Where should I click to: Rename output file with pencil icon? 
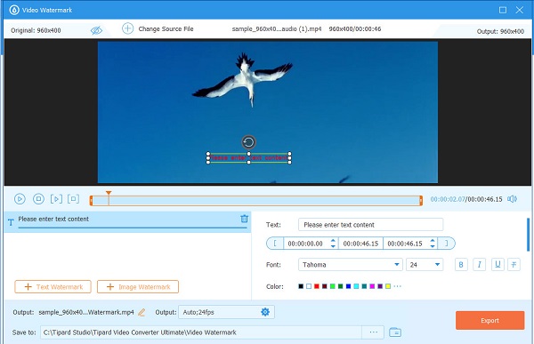pos(142,312)
